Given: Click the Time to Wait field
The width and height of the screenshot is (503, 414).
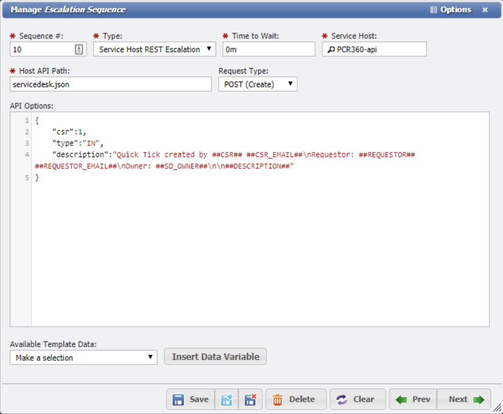Looking at the screenshot, I should [269, 49].
